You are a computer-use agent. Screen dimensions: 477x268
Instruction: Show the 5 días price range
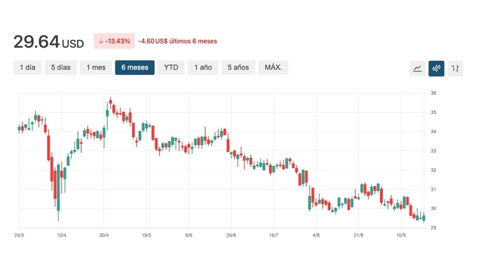coord(61,67)
